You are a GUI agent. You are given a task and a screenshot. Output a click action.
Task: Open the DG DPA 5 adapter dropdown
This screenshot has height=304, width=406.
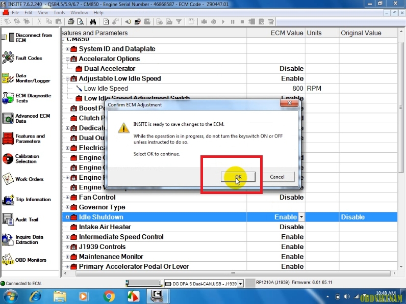[241, 284]
